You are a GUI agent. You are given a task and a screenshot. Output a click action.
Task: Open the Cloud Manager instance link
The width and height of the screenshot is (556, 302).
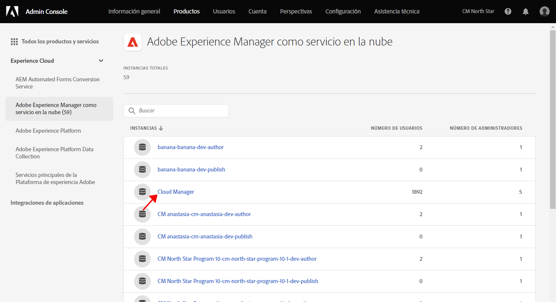point(176,192)
